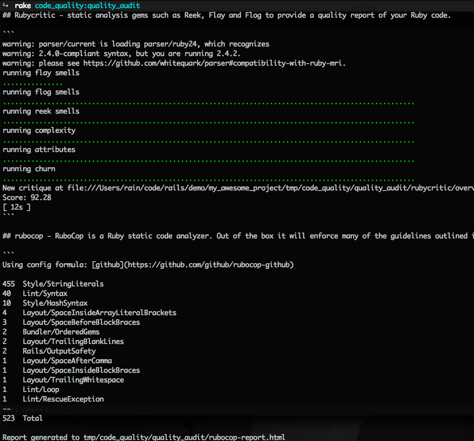Click the 'Score: 92.28' line
474x441 pixels.
click(x=27, y=198)
